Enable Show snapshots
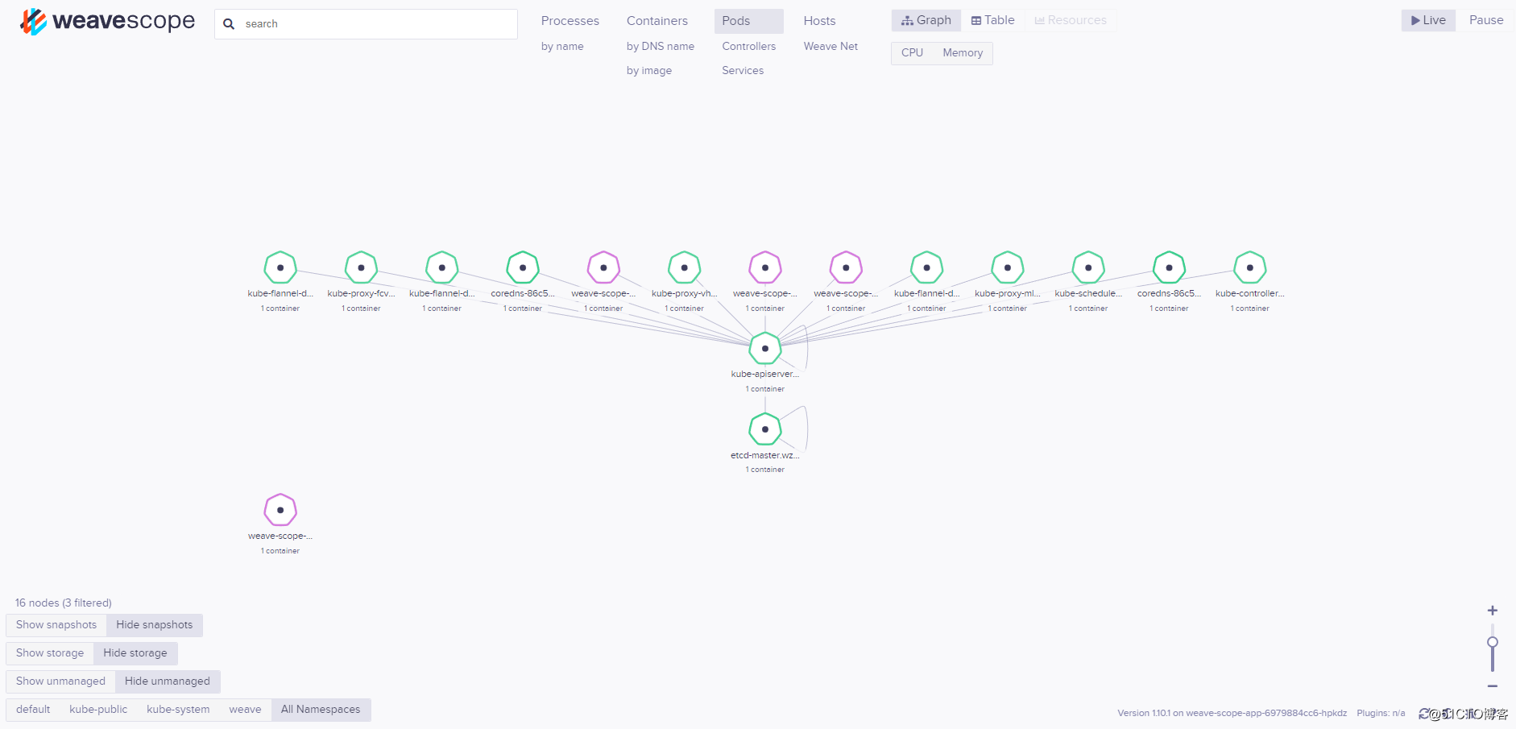 56,625
